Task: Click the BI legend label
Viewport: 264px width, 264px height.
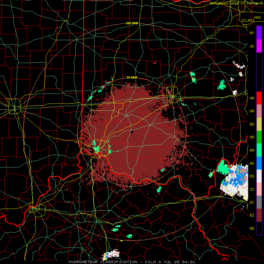Action: pyautogui.click(x=252, y=215)
